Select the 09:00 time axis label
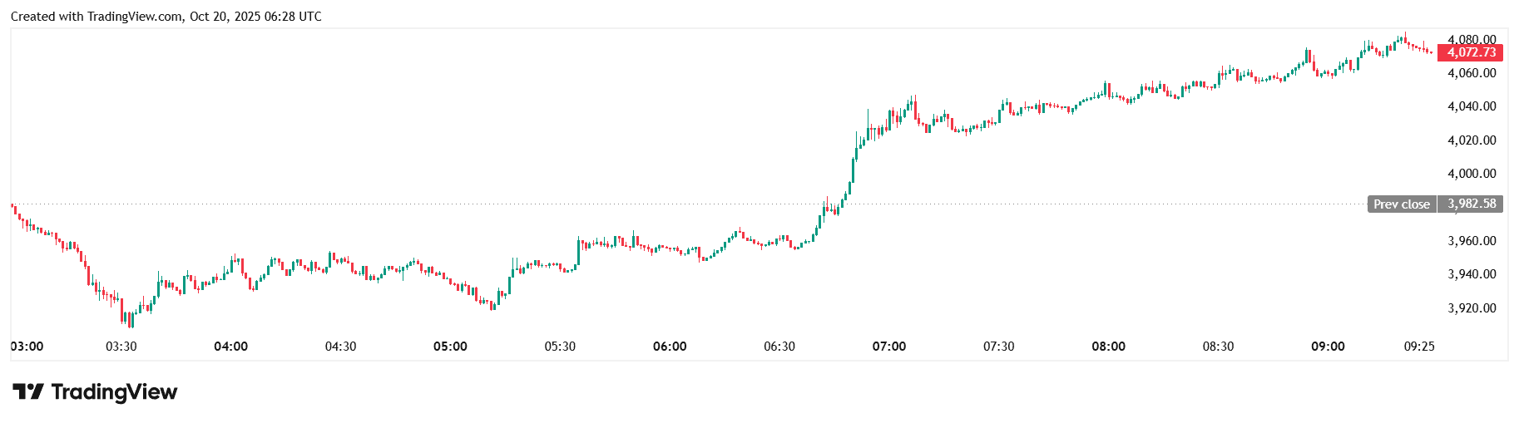Screen dimensions: 1519x423 tap(1328, 347)
